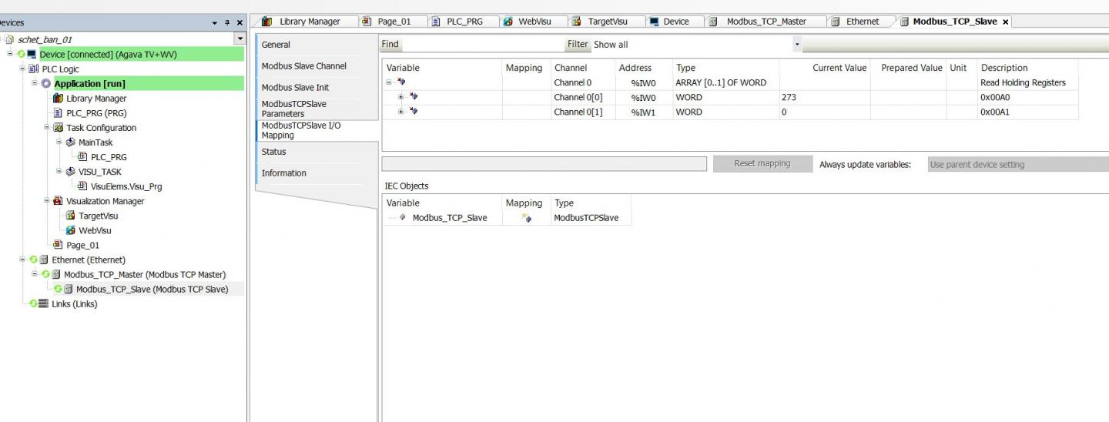Click the Visualization Manager icon in the tree
The width and height of the screenshot is (1109, 422).
click(58, 201)
